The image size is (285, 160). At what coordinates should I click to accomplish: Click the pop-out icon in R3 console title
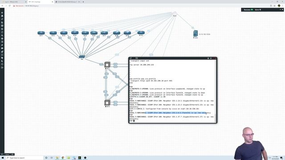(130, 58)
